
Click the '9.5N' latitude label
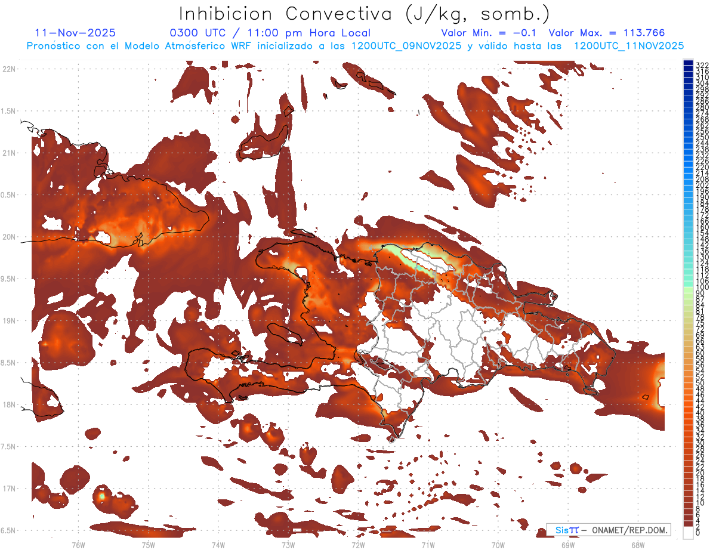tap(8, 279)
